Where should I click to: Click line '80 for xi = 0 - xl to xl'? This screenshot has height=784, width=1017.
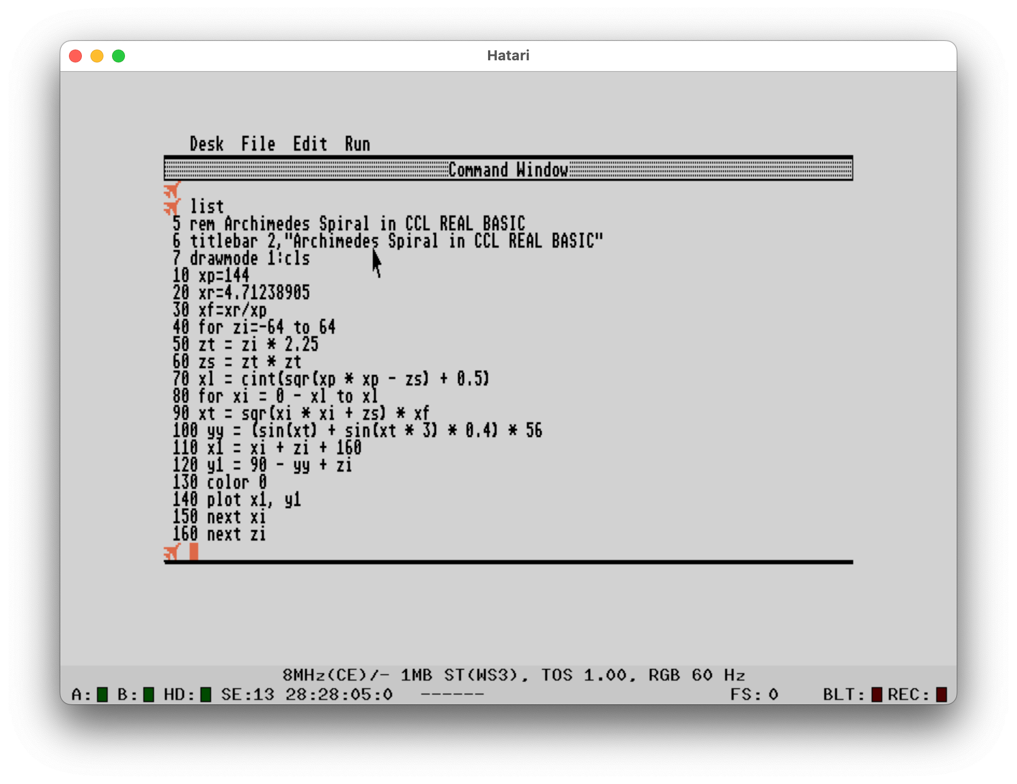(275, 396)
